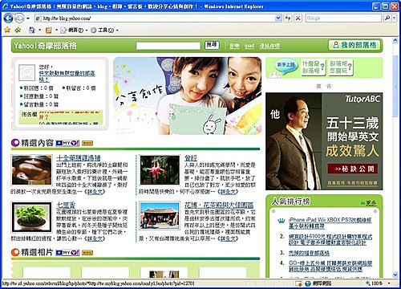Screen dimensions: 401x289
Task: Click the magnifier search icon by Google box
Action: (x=387, y=18)
